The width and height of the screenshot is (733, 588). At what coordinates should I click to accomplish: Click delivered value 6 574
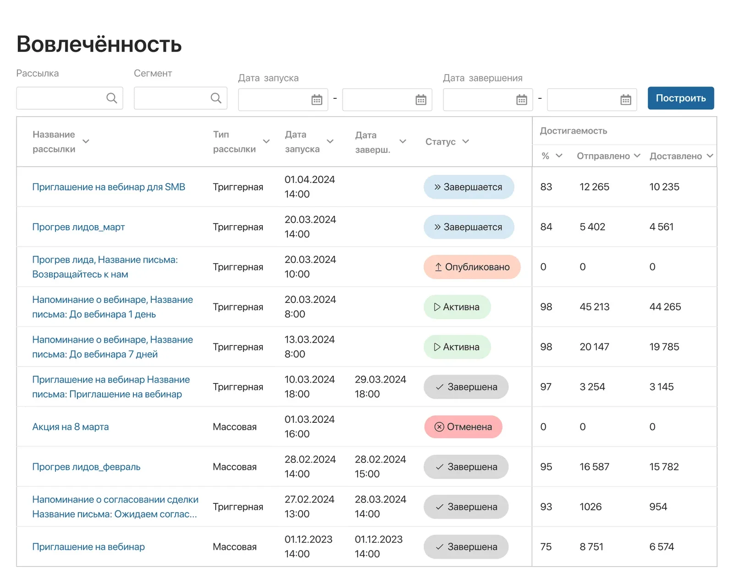662,547
